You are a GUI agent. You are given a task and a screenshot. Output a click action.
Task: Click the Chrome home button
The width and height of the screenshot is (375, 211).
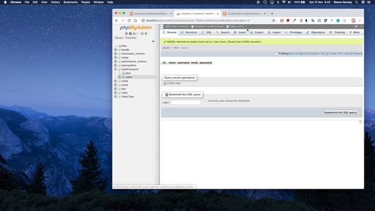135,21
